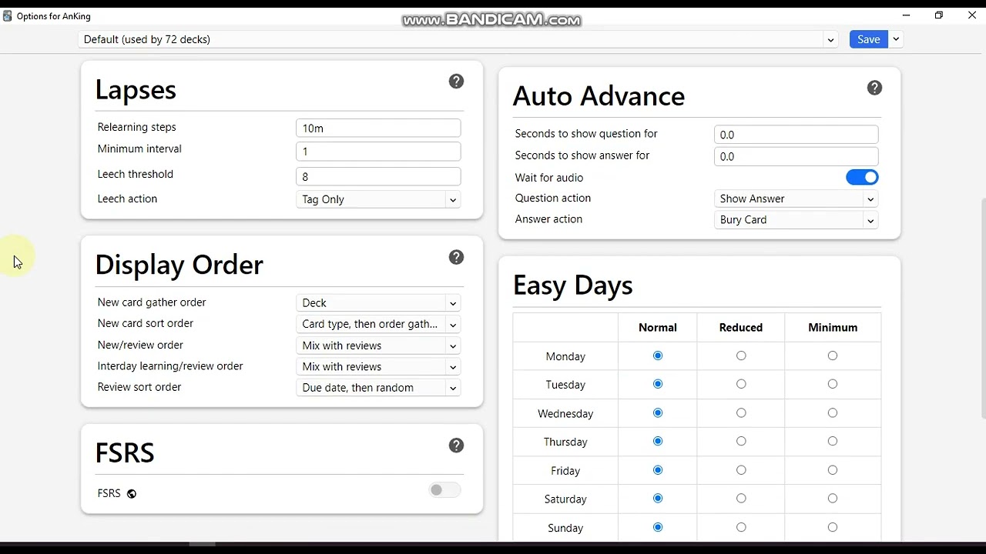Open the New/review order dropdown
The height and width of the screenshot is (554, 986).
click(x=378, y=345)
